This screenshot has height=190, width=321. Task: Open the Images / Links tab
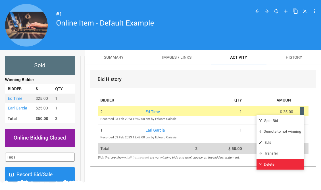(x=177, y=57)
